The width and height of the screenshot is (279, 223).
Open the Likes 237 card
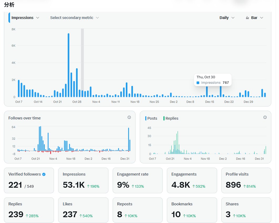(x=83, y=210)
